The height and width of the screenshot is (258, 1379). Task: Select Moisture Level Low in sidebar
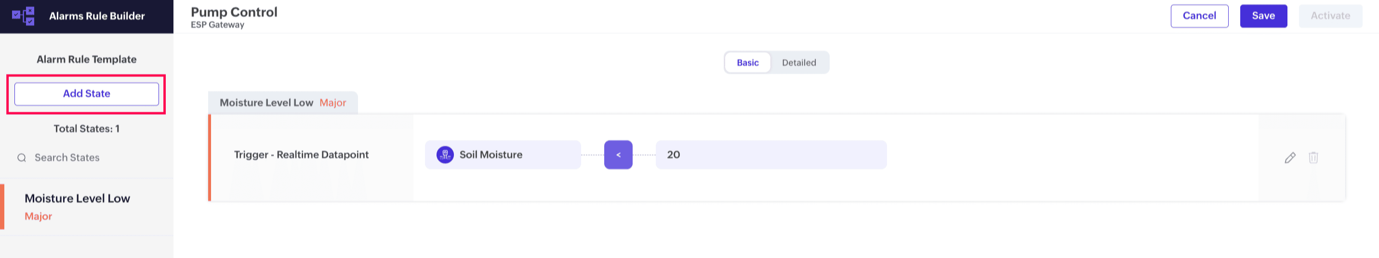pos(77,199)
